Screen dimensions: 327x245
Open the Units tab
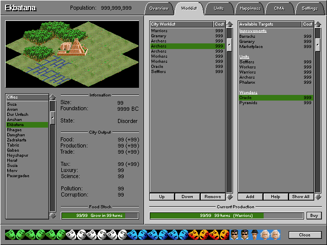click(219, 9)
